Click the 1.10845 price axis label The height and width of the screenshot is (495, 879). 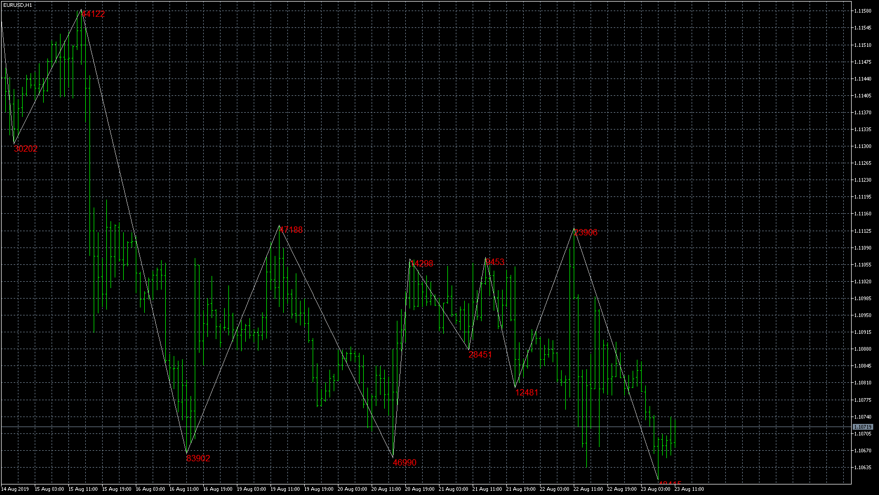click(863, 366)
